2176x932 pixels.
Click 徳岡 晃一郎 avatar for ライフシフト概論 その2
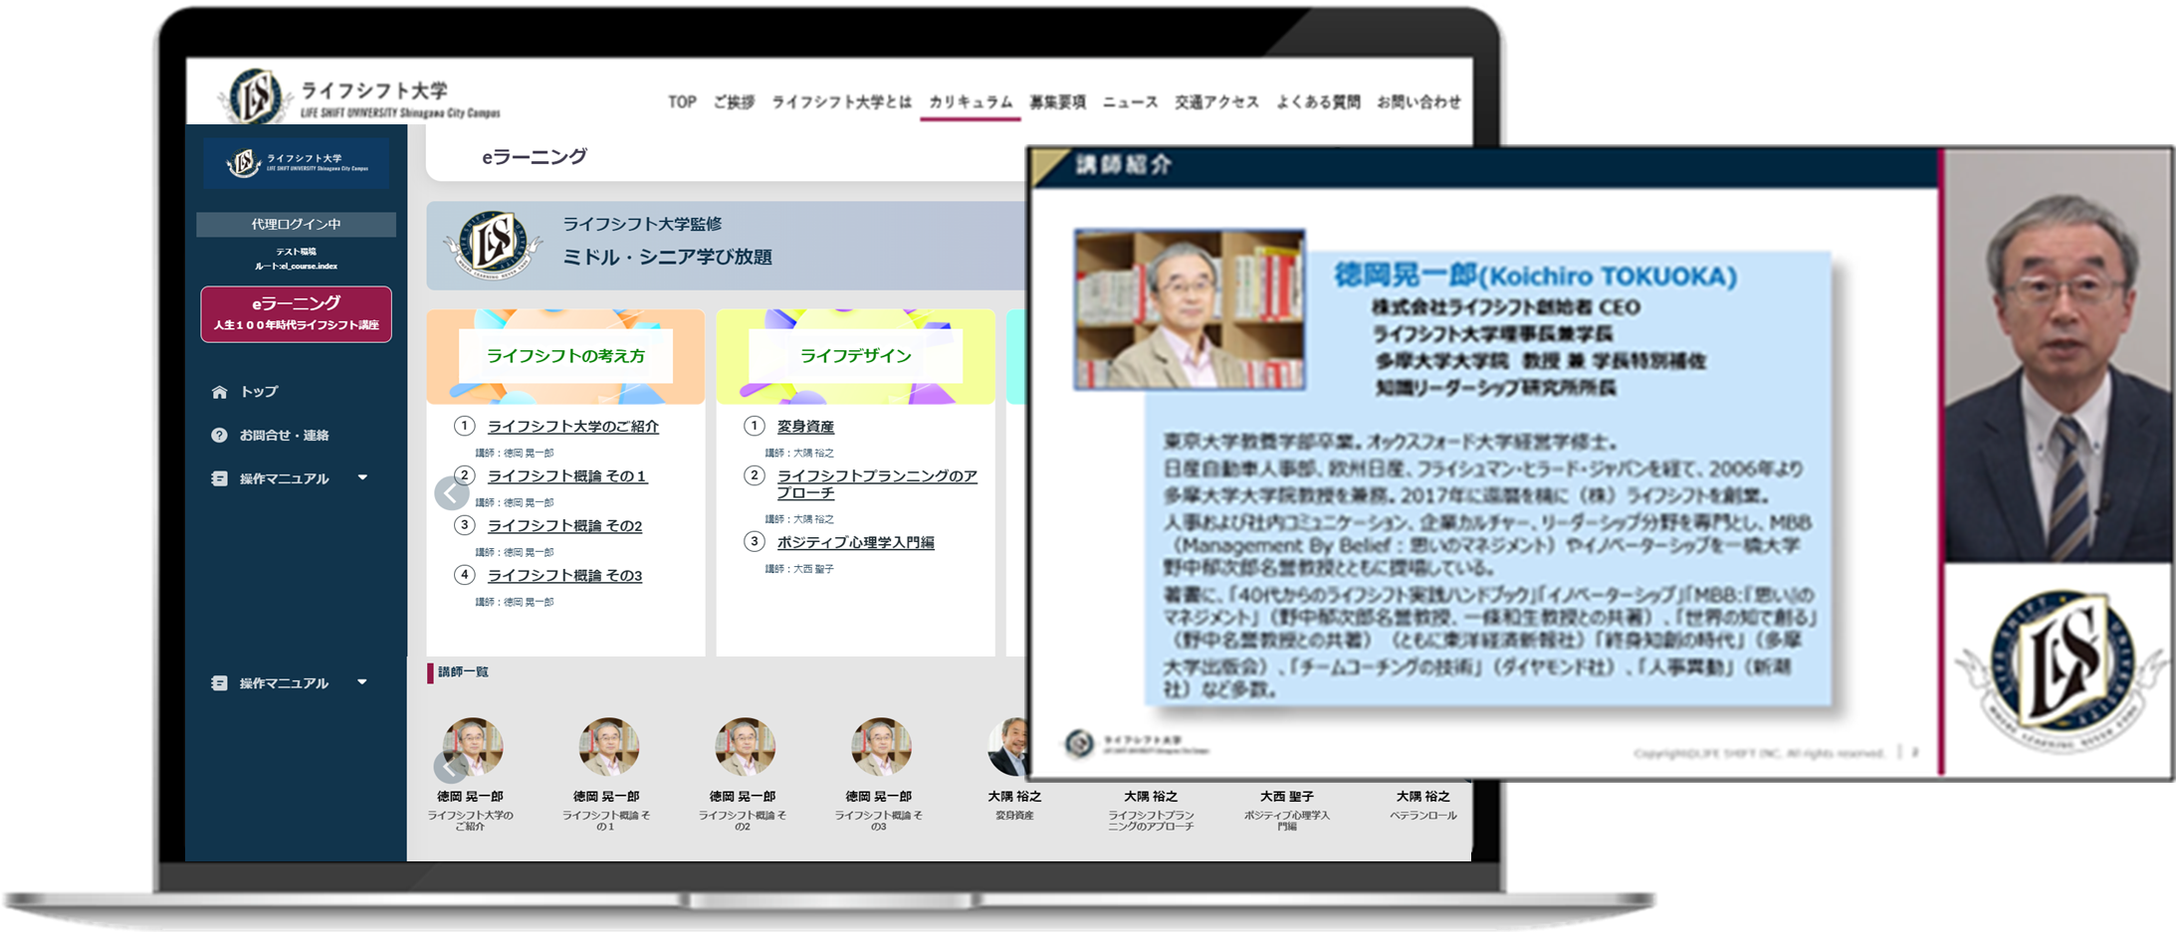pos(745,747)
